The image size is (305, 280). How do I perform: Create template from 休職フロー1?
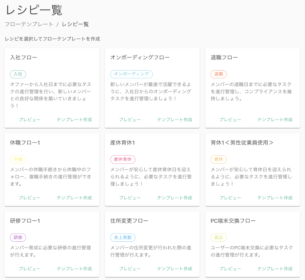(74, 198)
